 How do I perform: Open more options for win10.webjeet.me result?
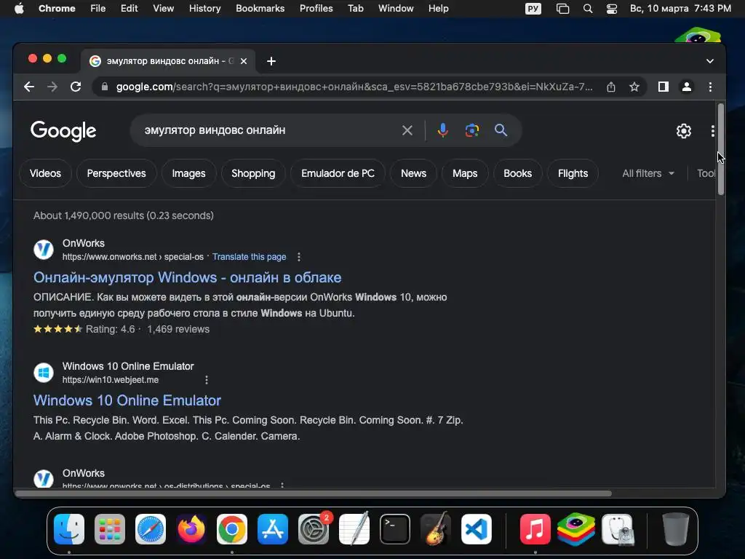point(206,380)
